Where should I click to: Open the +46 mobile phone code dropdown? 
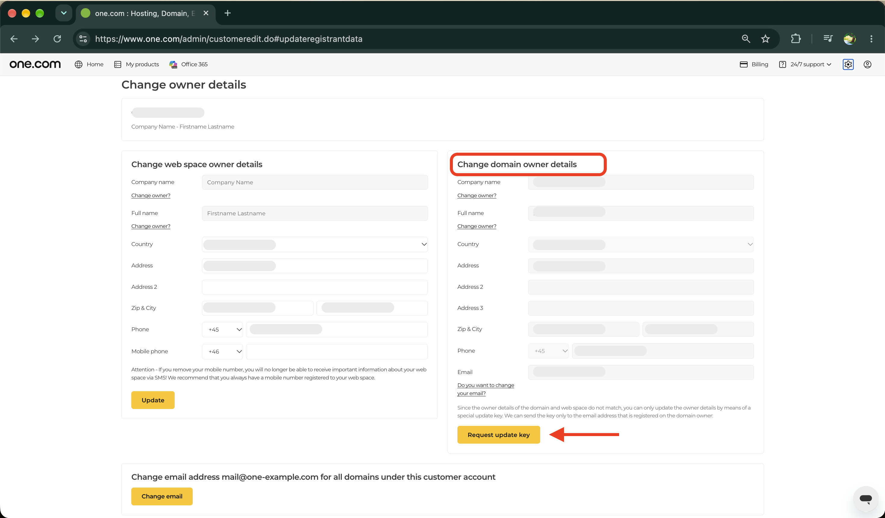click(223, 351)
